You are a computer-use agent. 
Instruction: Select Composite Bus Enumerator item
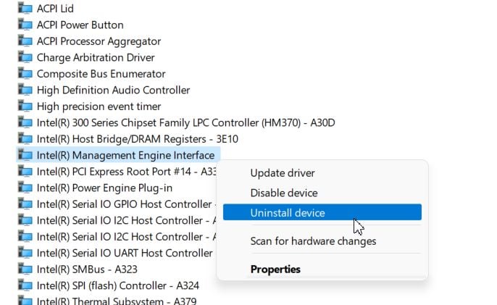(101, 74)
